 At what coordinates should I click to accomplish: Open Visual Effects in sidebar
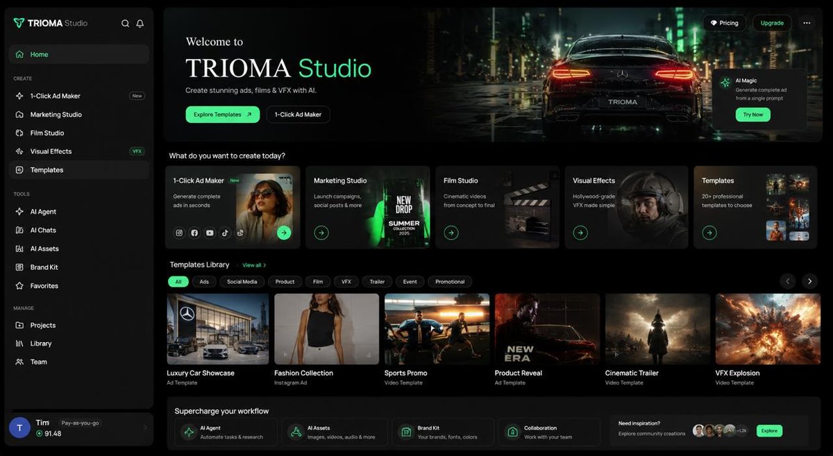[79, 151]
